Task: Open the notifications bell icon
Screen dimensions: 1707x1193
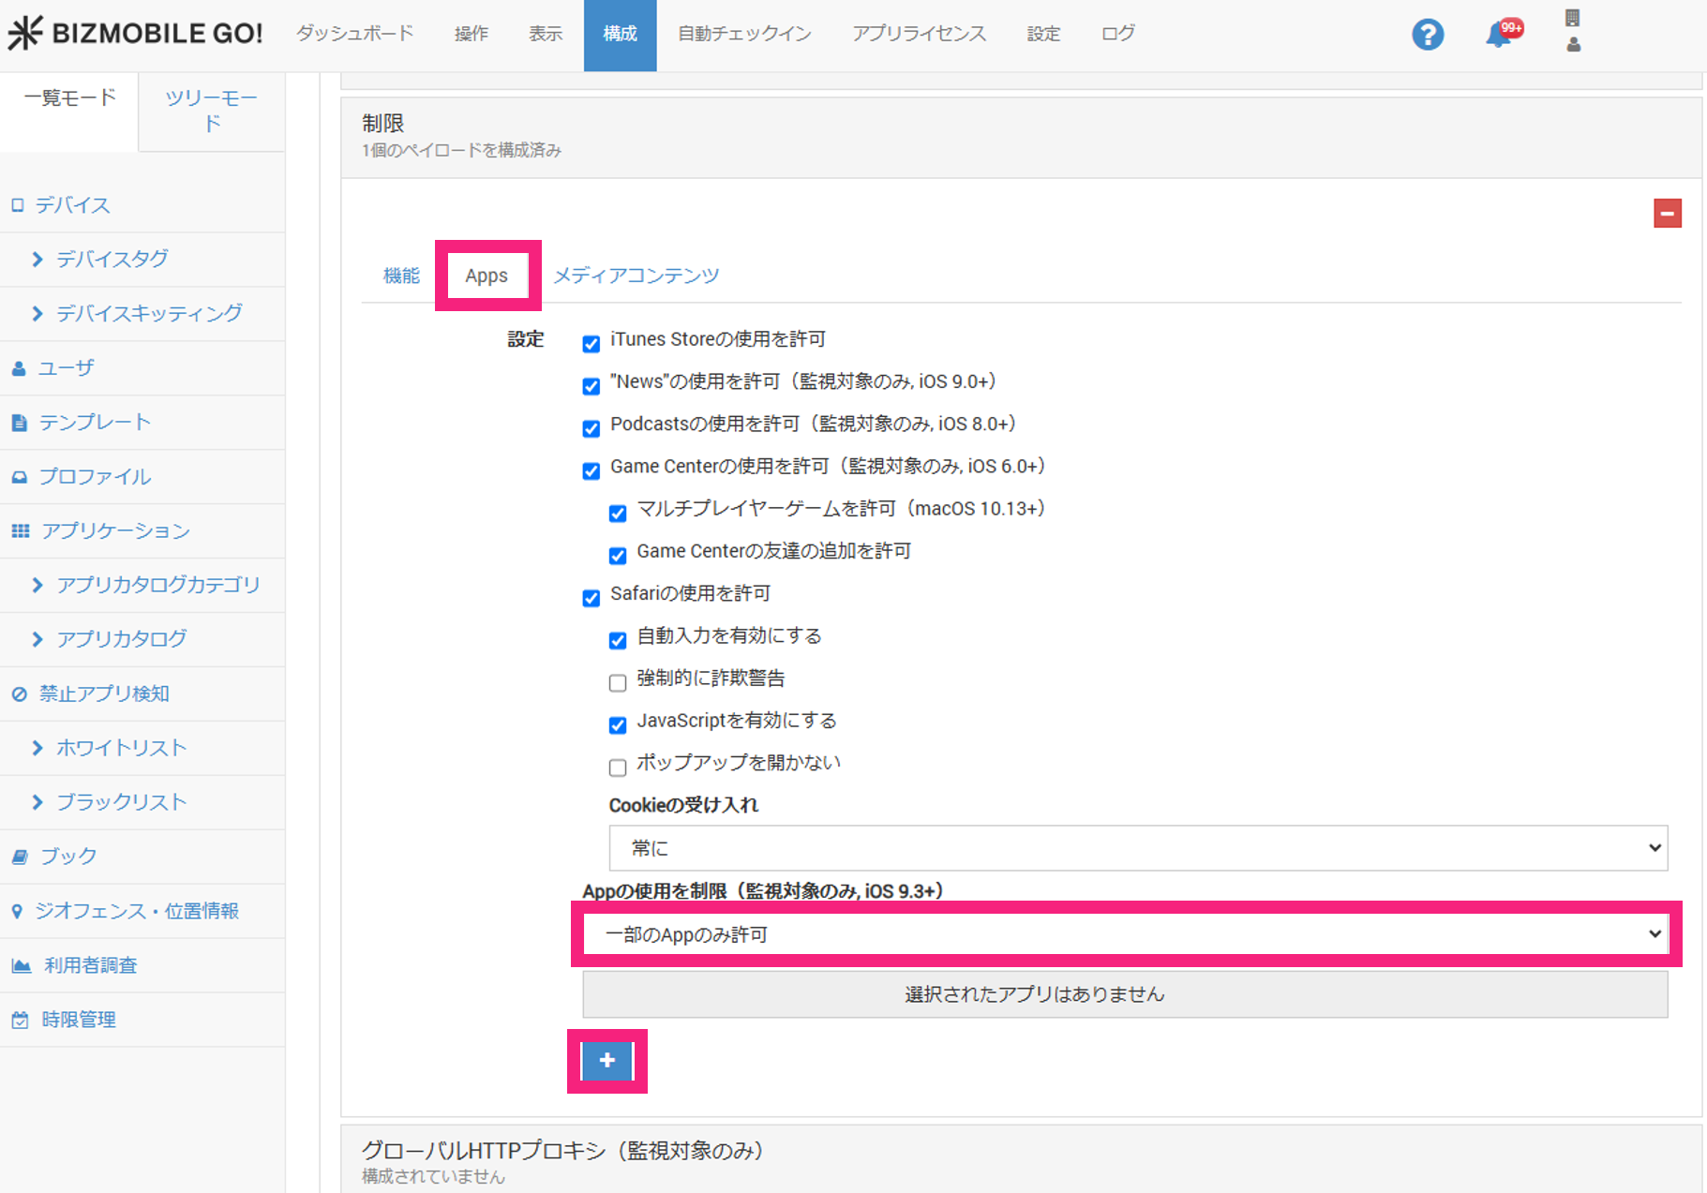Action: (1501, 35)
